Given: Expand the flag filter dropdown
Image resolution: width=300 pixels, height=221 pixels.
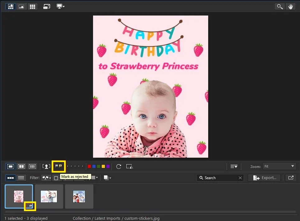Looking at the screenshot, I should point(47,178).
